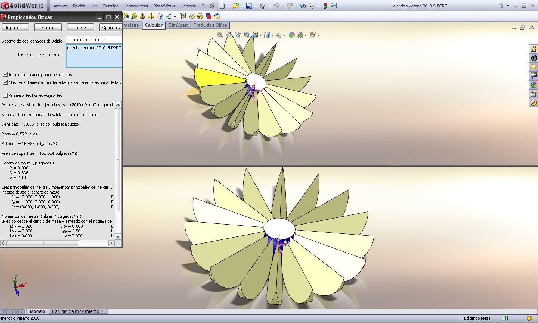
Task: Click the check with green and red marks icon
Action: pyautogui.click(x=168, y=16)
